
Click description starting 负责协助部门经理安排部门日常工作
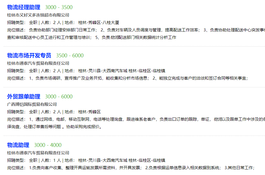(136, 30)
